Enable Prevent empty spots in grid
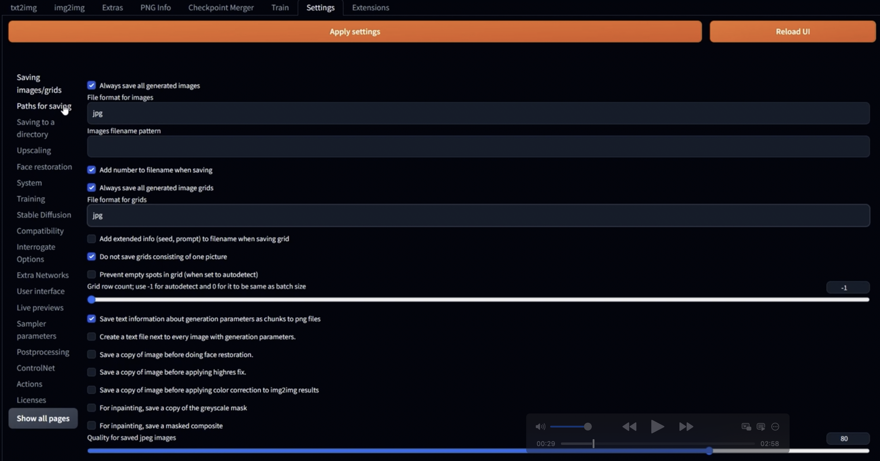 pos(92,274)
